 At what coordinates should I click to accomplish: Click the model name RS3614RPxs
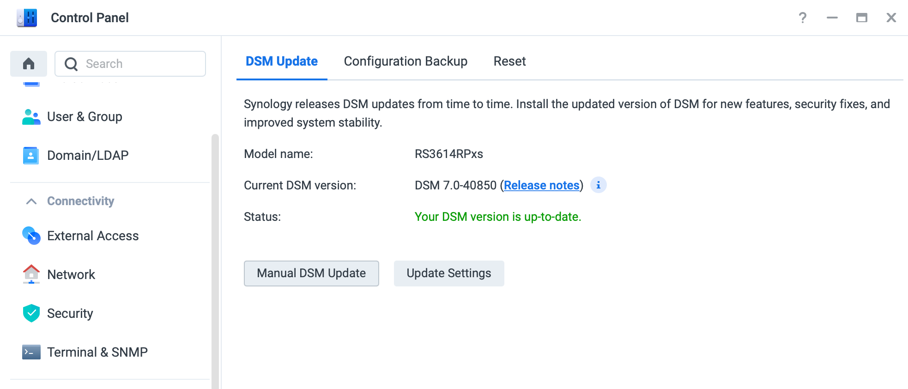point(449,154)
